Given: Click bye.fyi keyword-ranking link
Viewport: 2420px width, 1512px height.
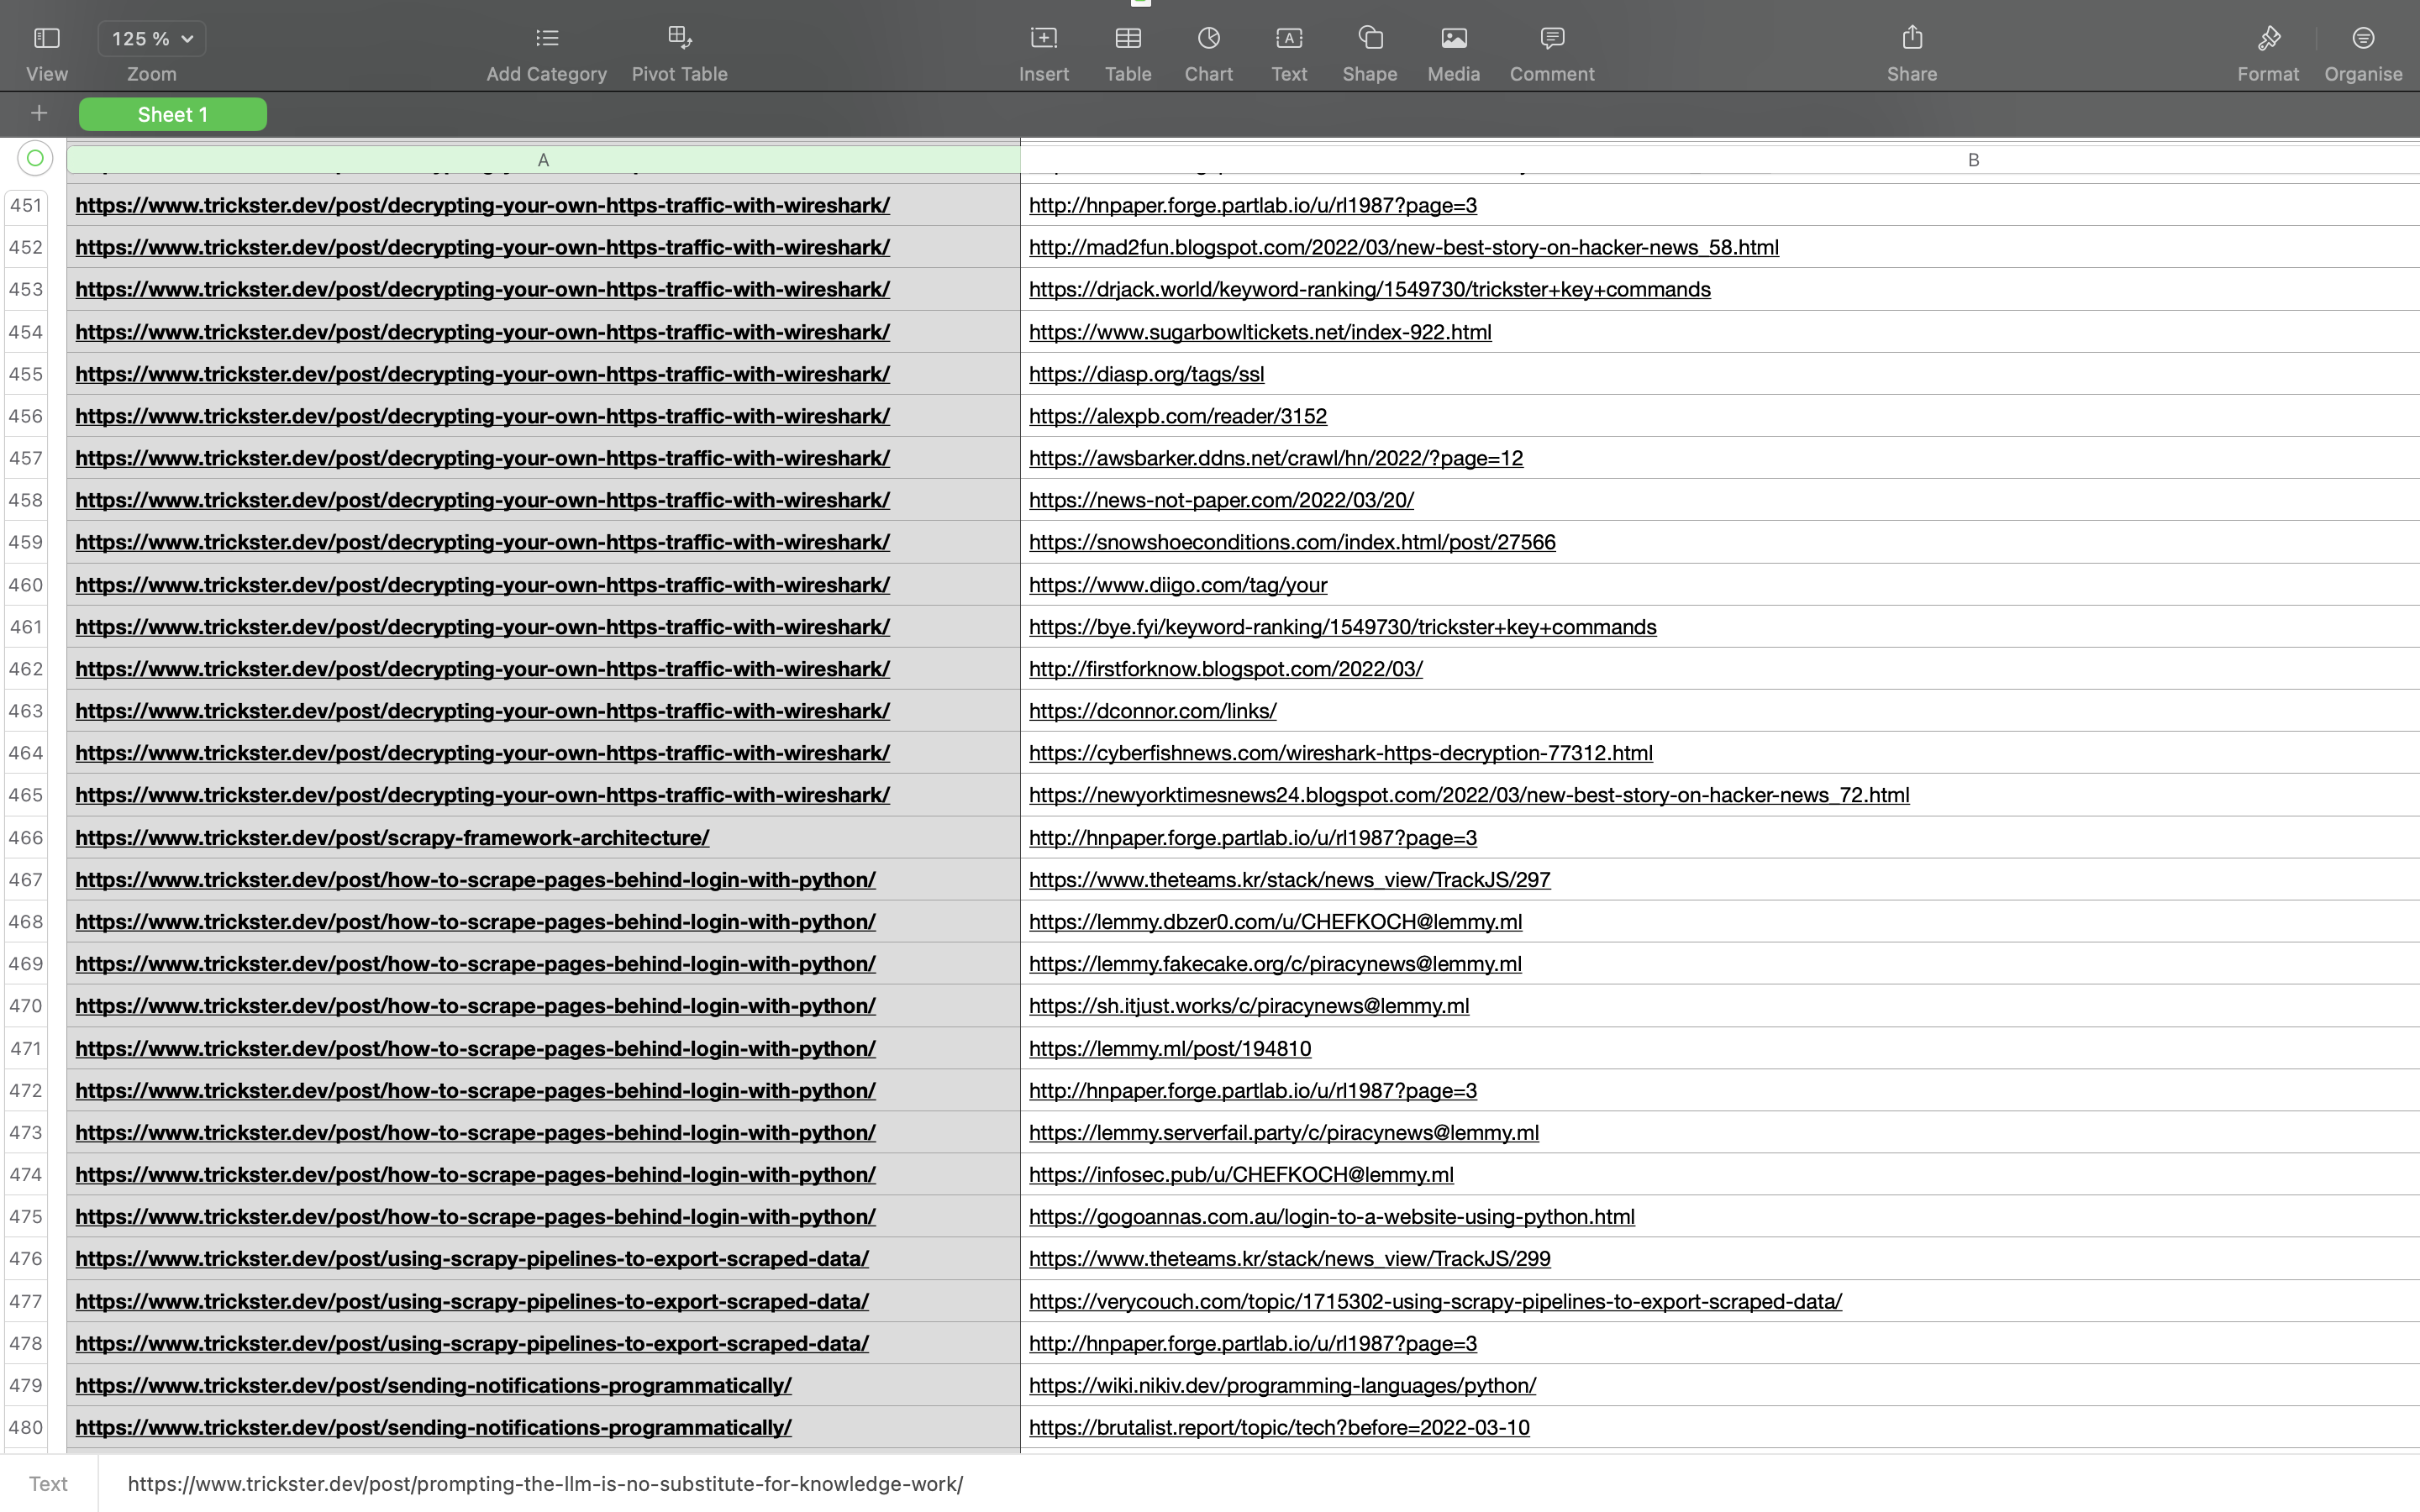Looking at the screenshot, I should click(x=1342, y=627).
